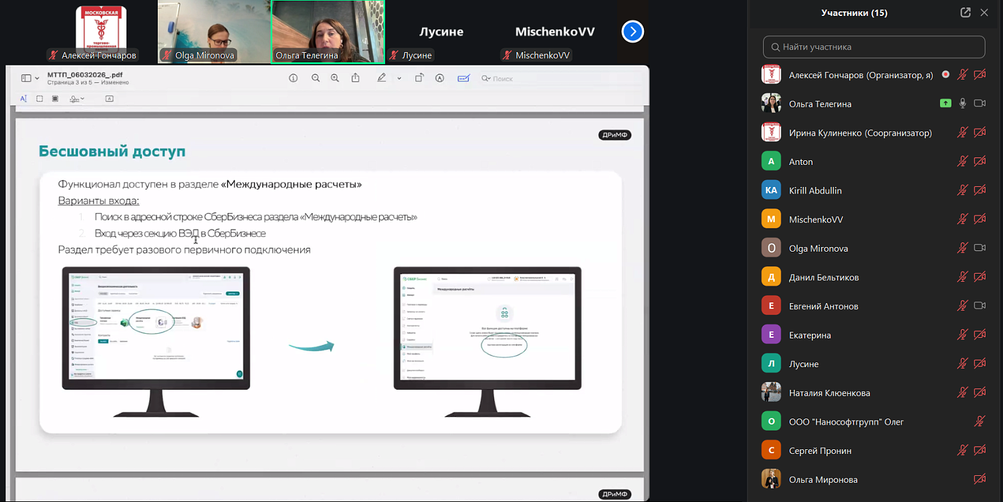Select Наталия Клюенкова in participants list

(829, 393)
